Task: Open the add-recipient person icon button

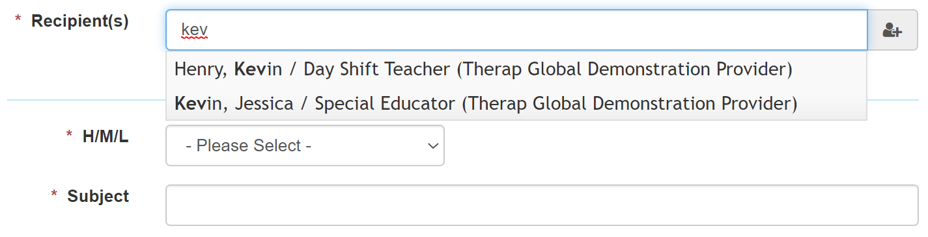Action: click(892, 30)
